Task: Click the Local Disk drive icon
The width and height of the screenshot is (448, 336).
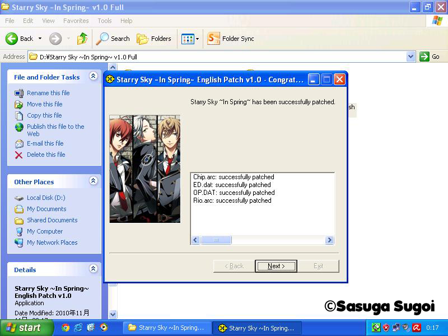Action: coord(19,198)
